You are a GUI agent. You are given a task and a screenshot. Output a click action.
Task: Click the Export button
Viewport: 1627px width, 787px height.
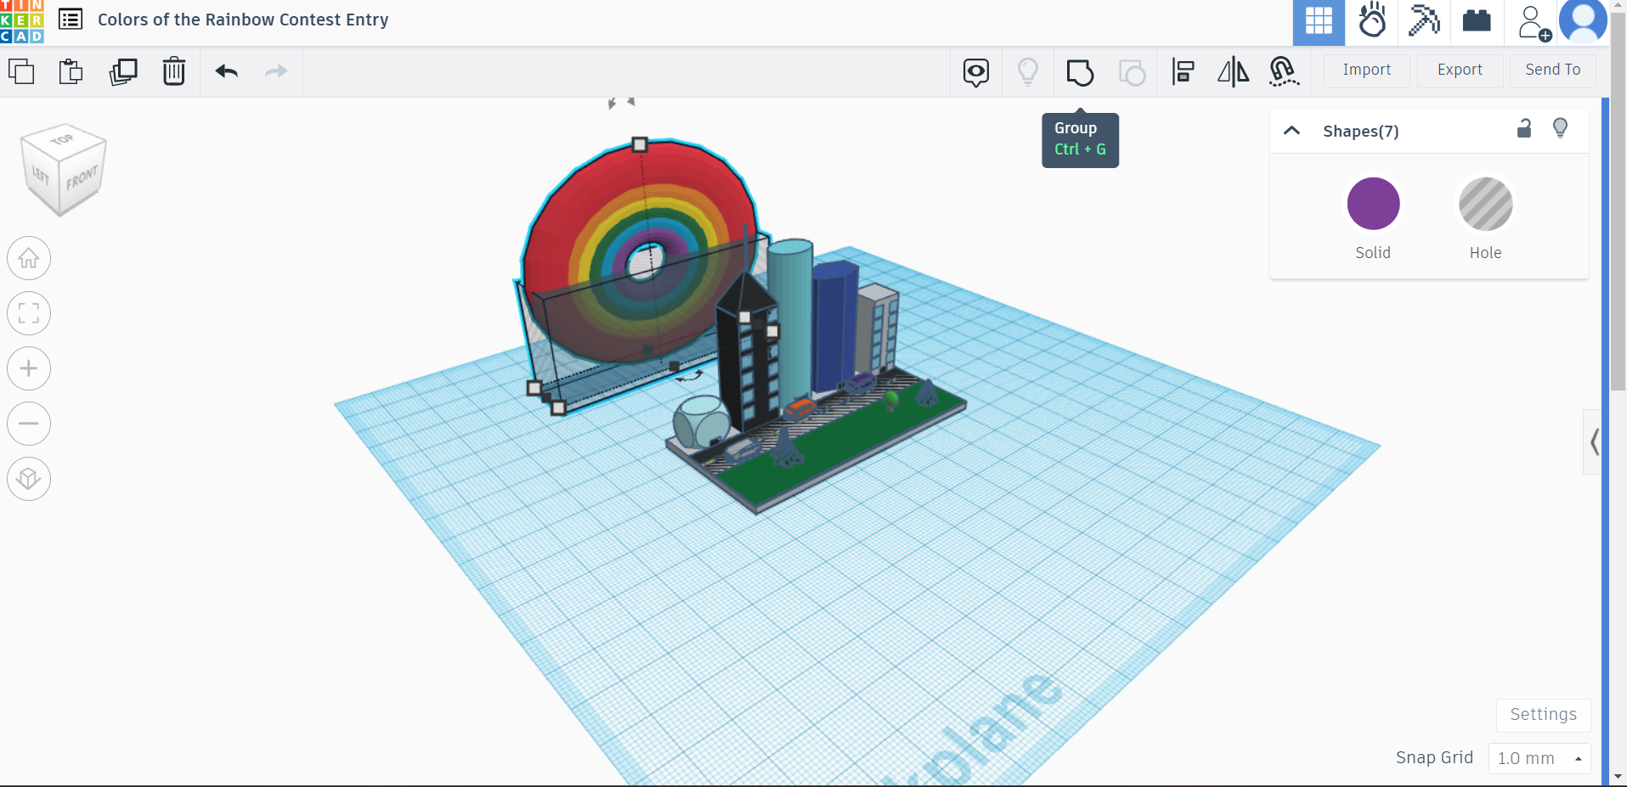tap(1459, 70)
